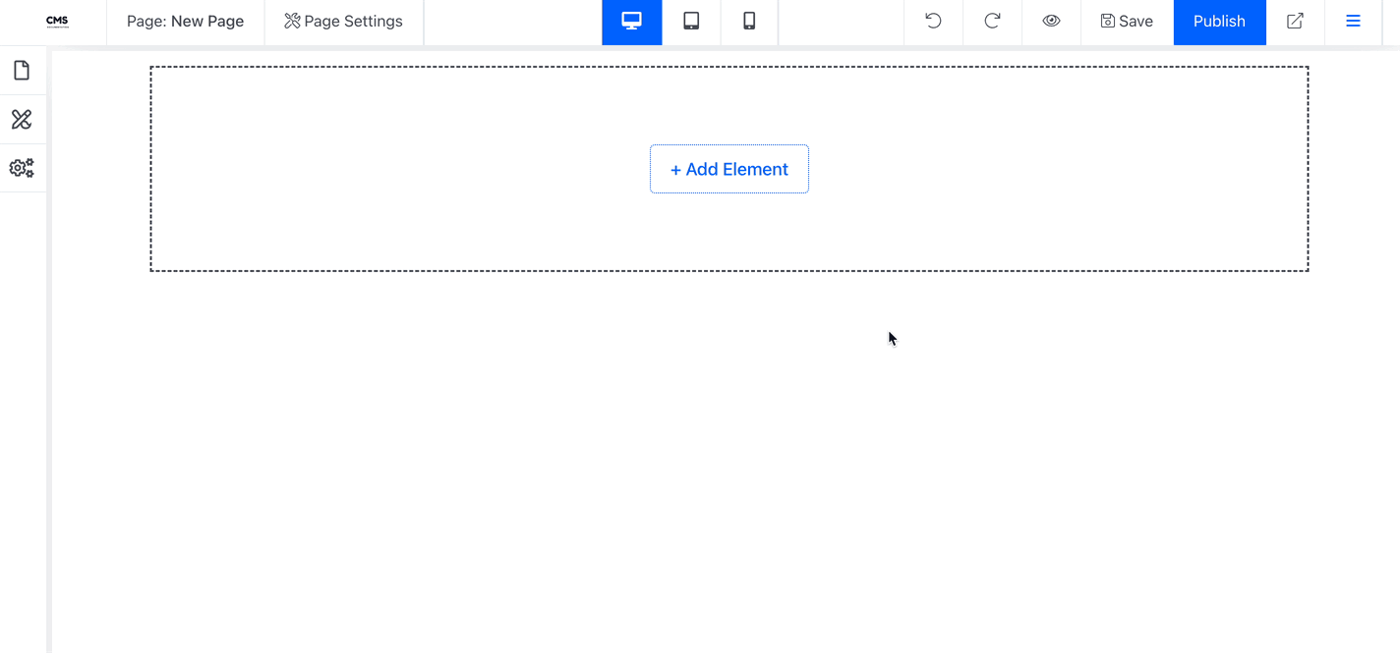Open the Pages panel in the sidebar

(22, 70)
